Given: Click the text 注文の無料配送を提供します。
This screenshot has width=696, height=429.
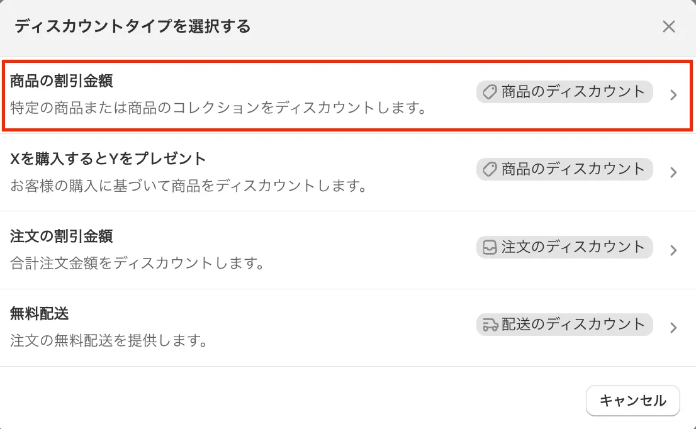Looking at the screenshot, I should [x=109, y=342].
